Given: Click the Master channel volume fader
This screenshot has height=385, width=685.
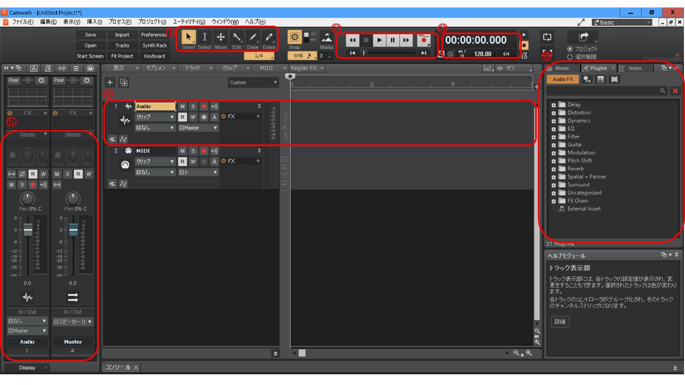Looking at the screenshot, I should 73,230.
